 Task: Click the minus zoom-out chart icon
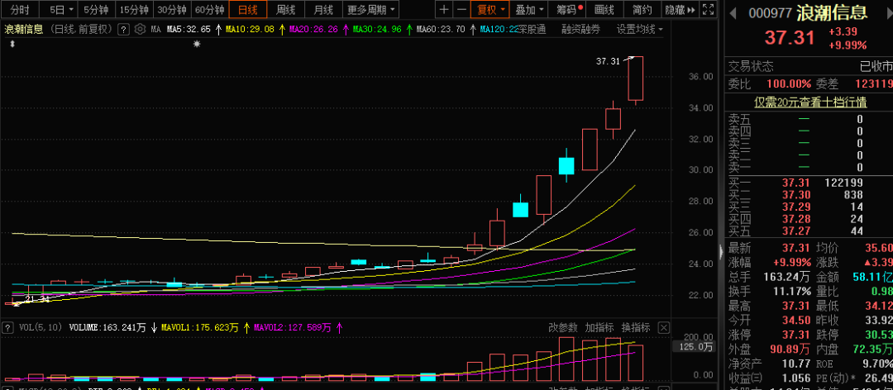coord(462,10)
